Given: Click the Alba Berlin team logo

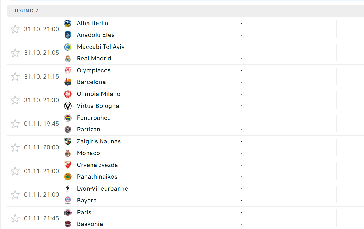Looking at the screenshot, I should point(68,23).
